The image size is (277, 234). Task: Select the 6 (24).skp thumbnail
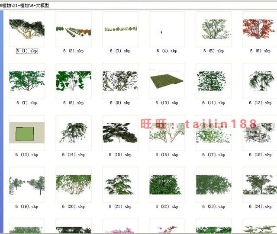pyautogui.click(x=260, y=185)
